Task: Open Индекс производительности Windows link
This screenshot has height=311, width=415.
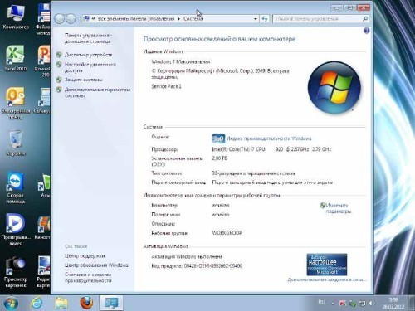Action: coord(269,138)
